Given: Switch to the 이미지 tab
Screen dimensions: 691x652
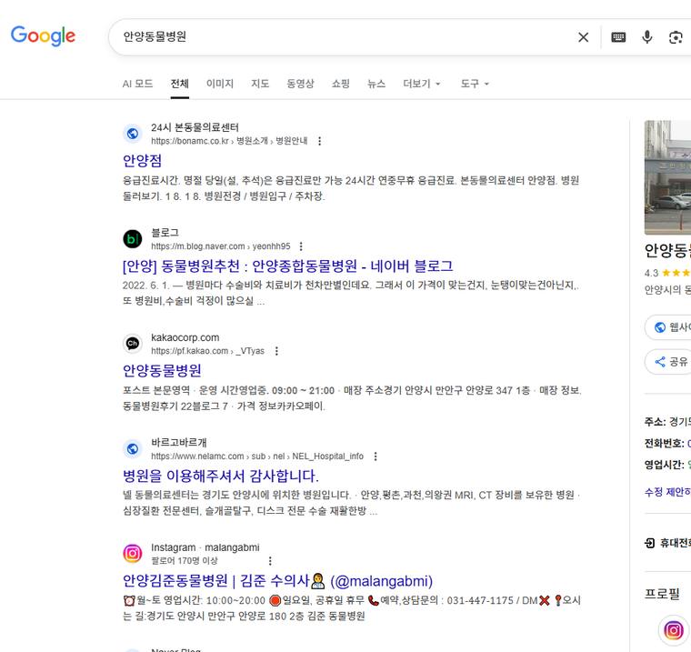Looking at the screenshot, I should click(220, 84).
